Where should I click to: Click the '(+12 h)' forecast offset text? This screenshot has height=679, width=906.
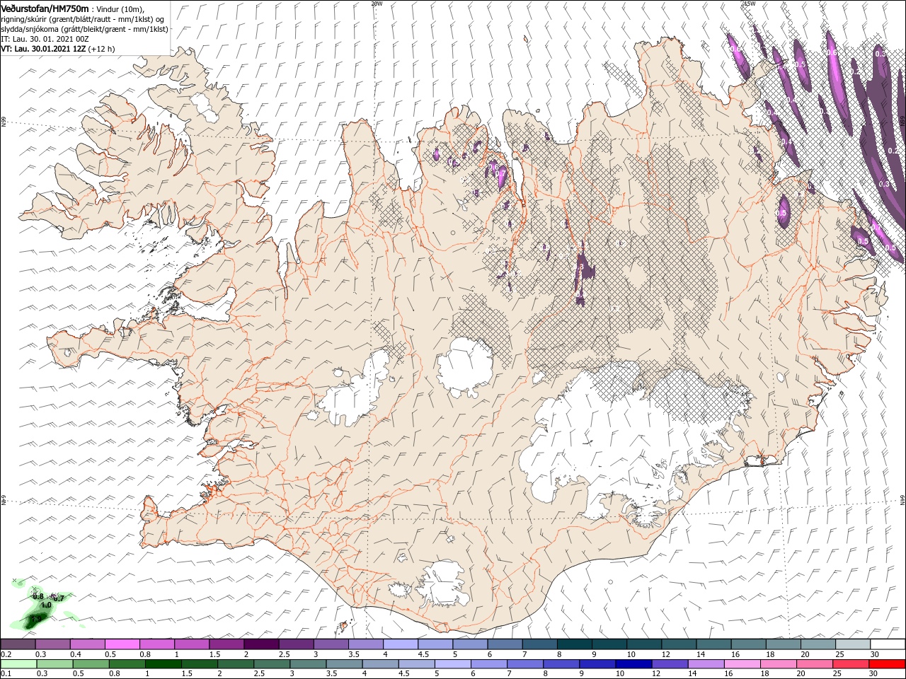[102, 49]
